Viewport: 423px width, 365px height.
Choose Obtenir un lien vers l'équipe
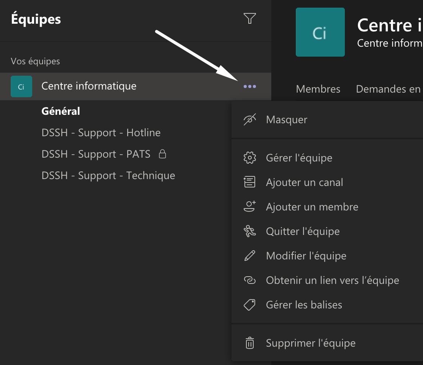click(x=332, y=280)
